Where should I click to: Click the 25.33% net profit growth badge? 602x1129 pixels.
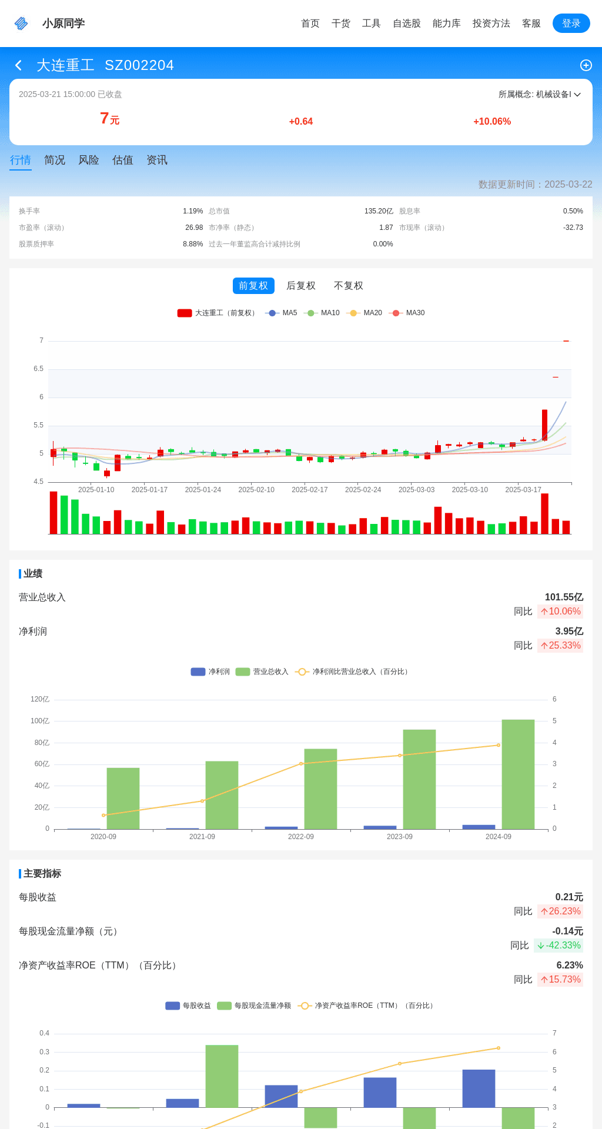click(560, 646)
